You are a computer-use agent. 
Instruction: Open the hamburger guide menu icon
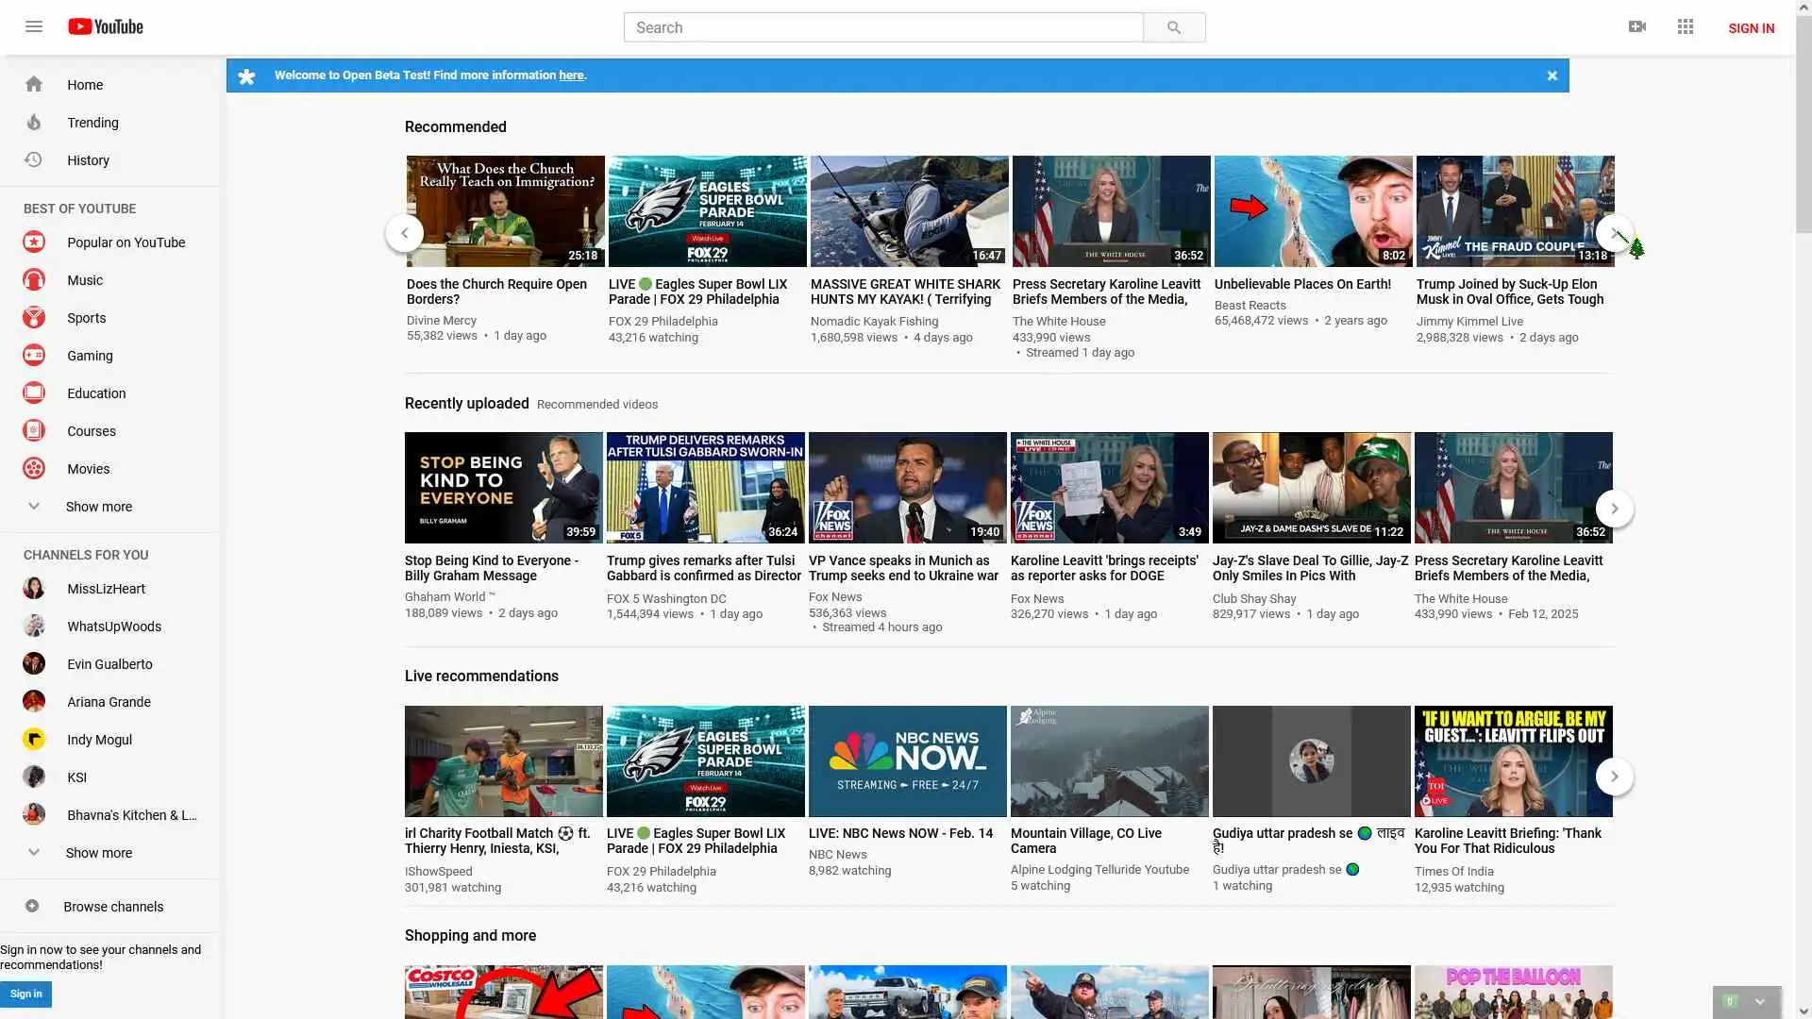pos(34,26)
